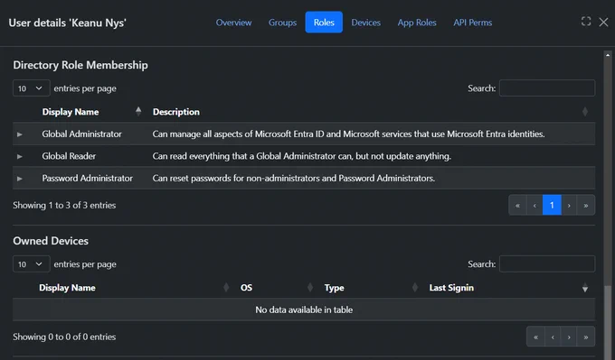Screen dimensions: 615x360
Task: Open Owned Devices entries per page dropdown
Action: coord(32,264)
